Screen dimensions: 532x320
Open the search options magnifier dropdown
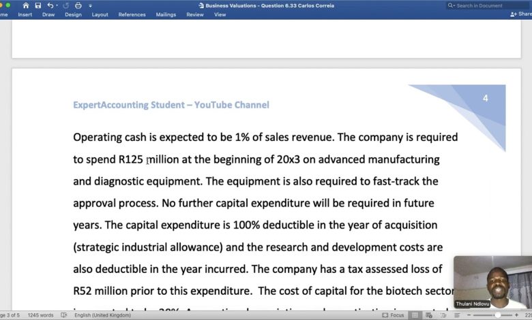click(452, 5)
